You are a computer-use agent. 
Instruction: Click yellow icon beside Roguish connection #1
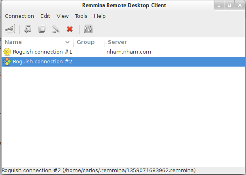pyautogui.click(x=7, y=52)
